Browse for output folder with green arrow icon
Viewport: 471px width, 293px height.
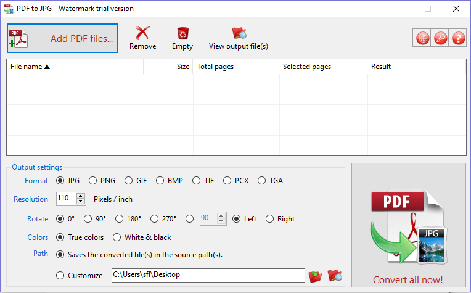(x=316, y=276)
